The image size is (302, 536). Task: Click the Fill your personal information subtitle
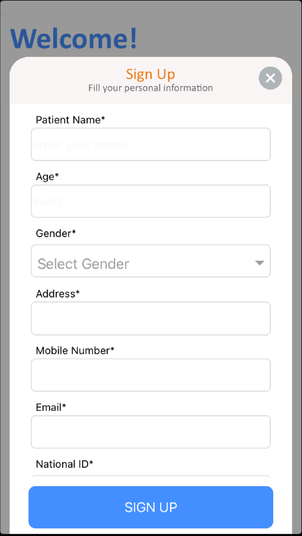click(150, 88)
